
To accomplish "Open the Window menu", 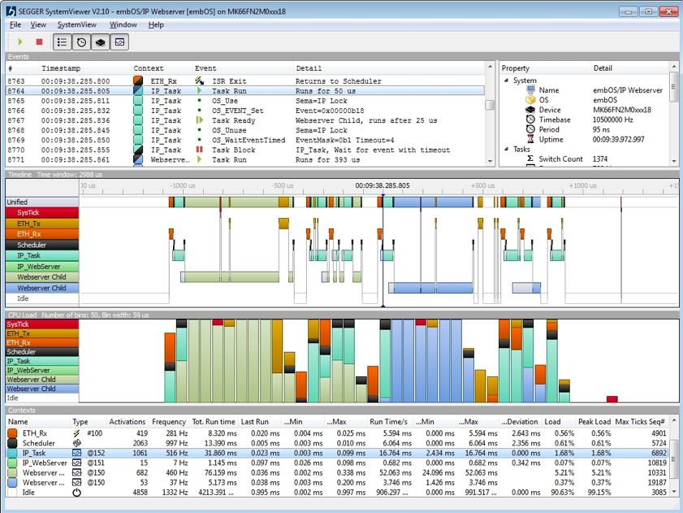I will coord(123,24).
